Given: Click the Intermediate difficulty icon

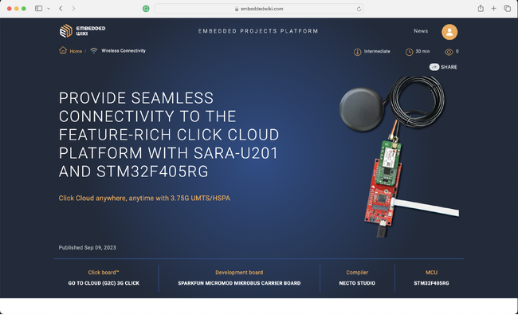Looking at the screenshot, I should click(x=357, y=52).
